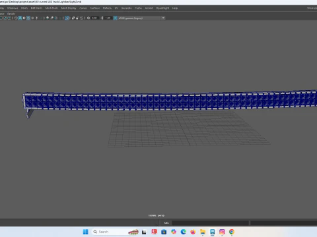Image resolution: width=317 pixels, height=237 pixels.
Task: Click the taskbar Search box
Action: pos(116,232)
